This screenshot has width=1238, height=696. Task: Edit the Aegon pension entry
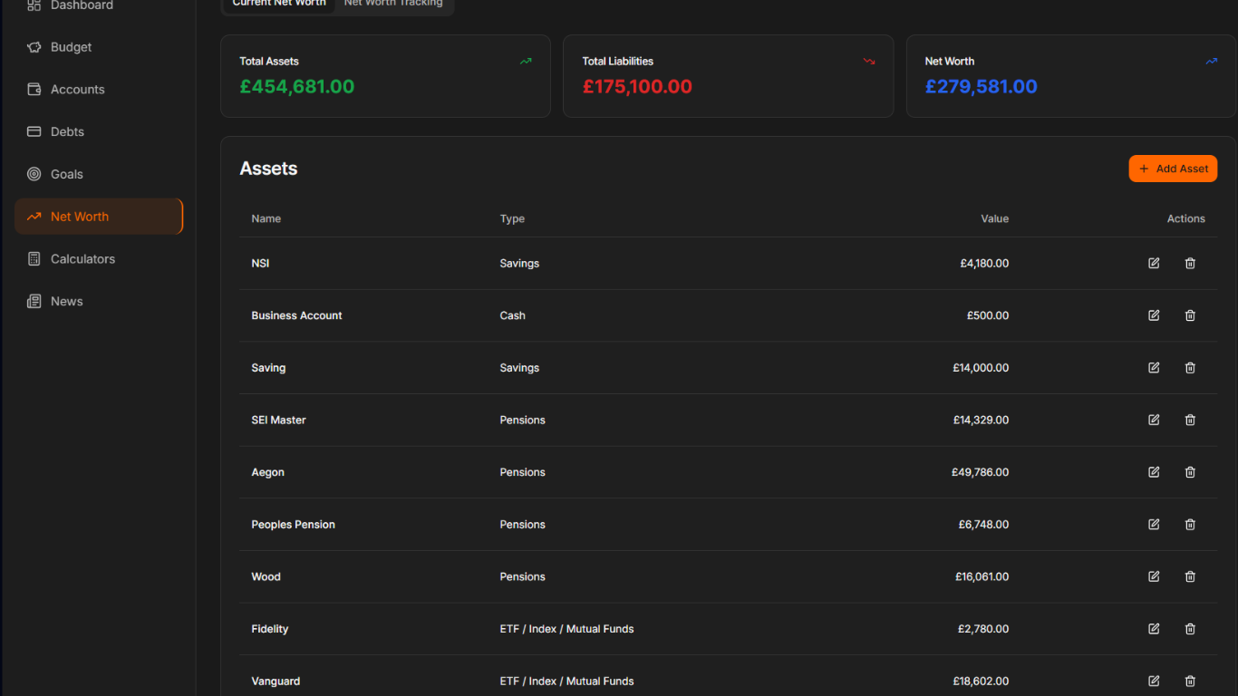click(1153, 472)
